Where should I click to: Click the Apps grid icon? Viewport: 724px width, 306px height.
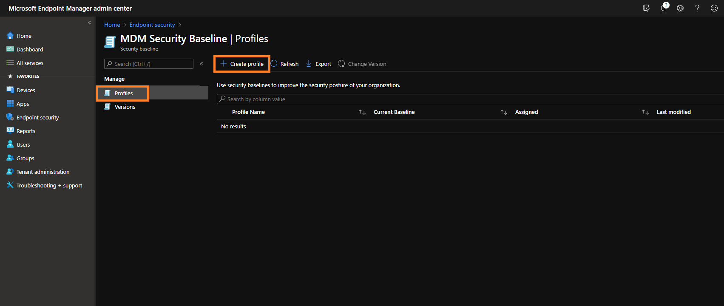click(10, 103)
